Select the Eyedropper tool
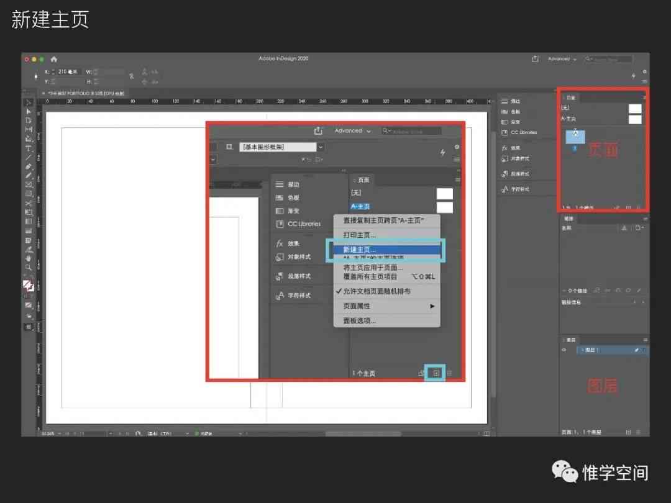671x503 pixels. pyautogui.click(x=29, y=250)
